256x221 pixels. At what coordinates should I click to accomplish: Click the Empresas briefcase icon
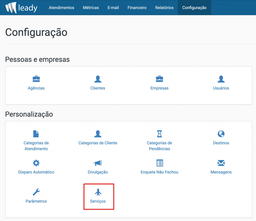coord(159,79)
